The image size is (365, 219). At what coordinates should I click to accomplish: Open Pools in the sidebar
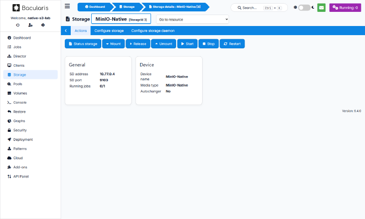coord(30,84)
